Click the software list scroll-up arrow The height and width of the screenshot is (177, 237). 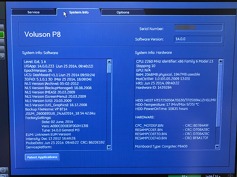click(x=109, y=62)
